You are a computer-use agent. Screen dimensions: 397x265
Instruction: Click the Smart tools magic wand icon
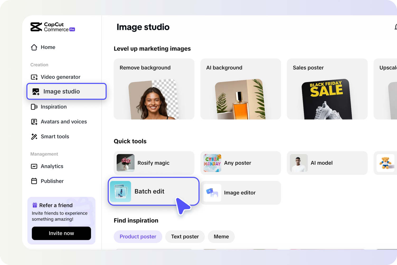point(34,136)
